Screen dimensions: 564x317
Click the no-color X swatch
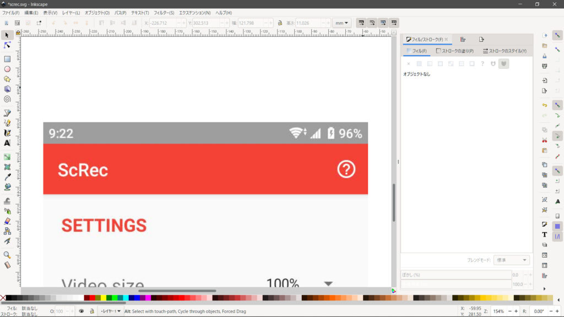pyautogui.click(x=3, y=298)
